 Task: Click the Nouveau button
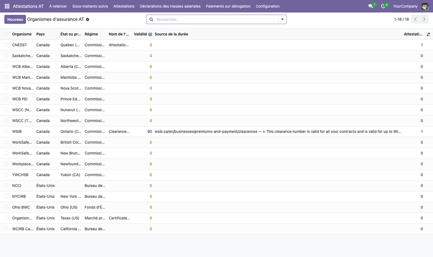pyautogui.click(x=15, y=19)
